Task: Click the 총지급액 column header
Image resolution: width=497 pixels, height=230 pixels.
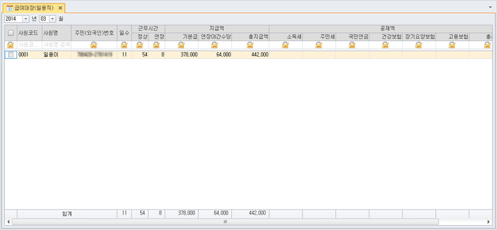Action: tap(250, 37)
